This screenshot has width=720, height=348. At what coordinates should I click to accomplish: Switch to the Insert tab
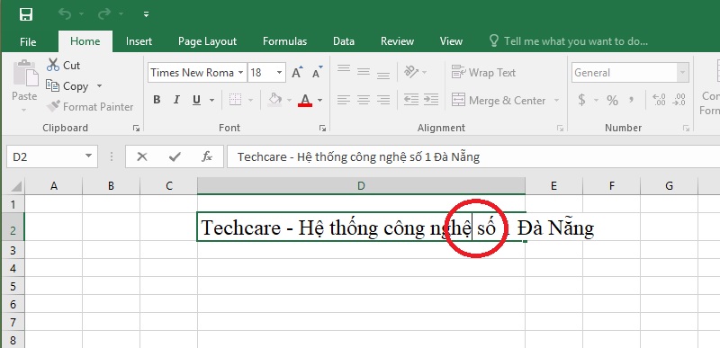(139, 41)
